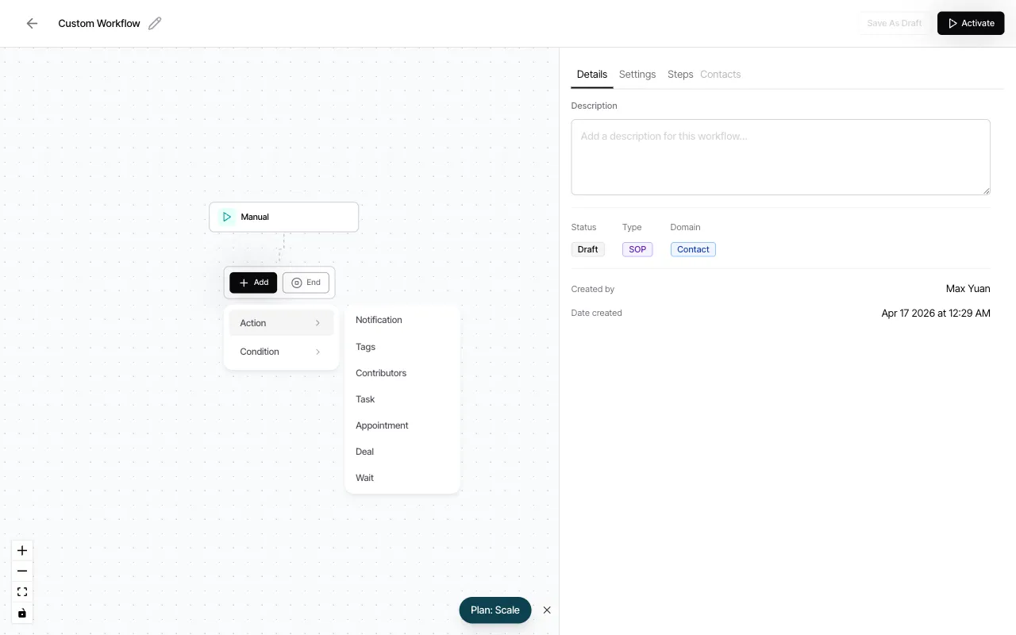Expand the Condition submenu
The image size is (1016, 635).
280,352
